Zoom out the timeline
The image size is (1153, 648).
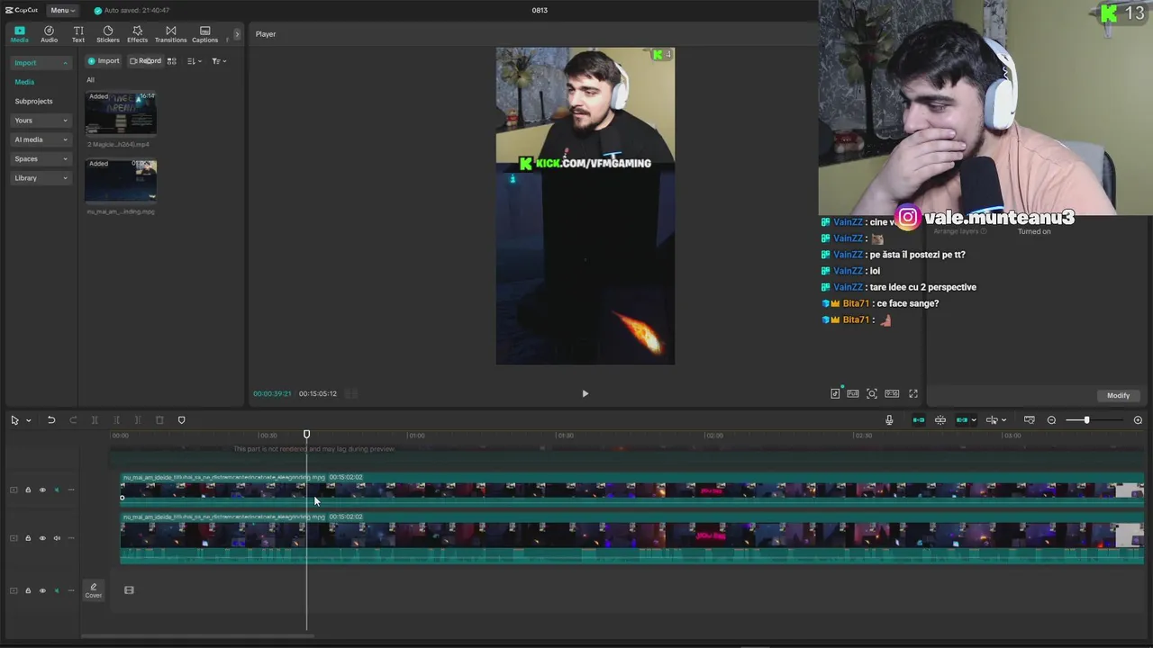pos(1051,420)
